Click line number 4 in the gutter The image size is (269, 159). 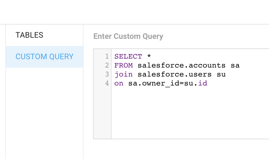click(x=107, y=83)
